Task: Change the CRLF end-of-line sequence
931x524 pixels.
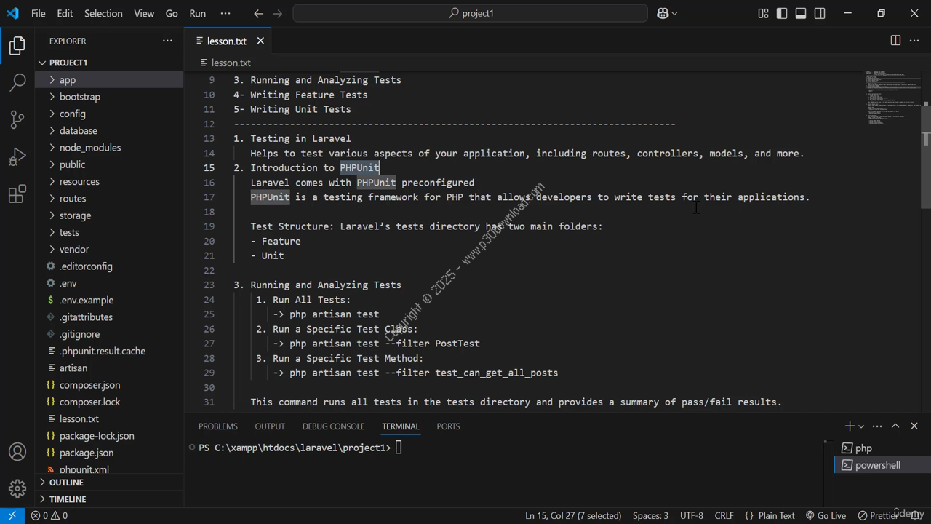Action: (x=724, y=515)
